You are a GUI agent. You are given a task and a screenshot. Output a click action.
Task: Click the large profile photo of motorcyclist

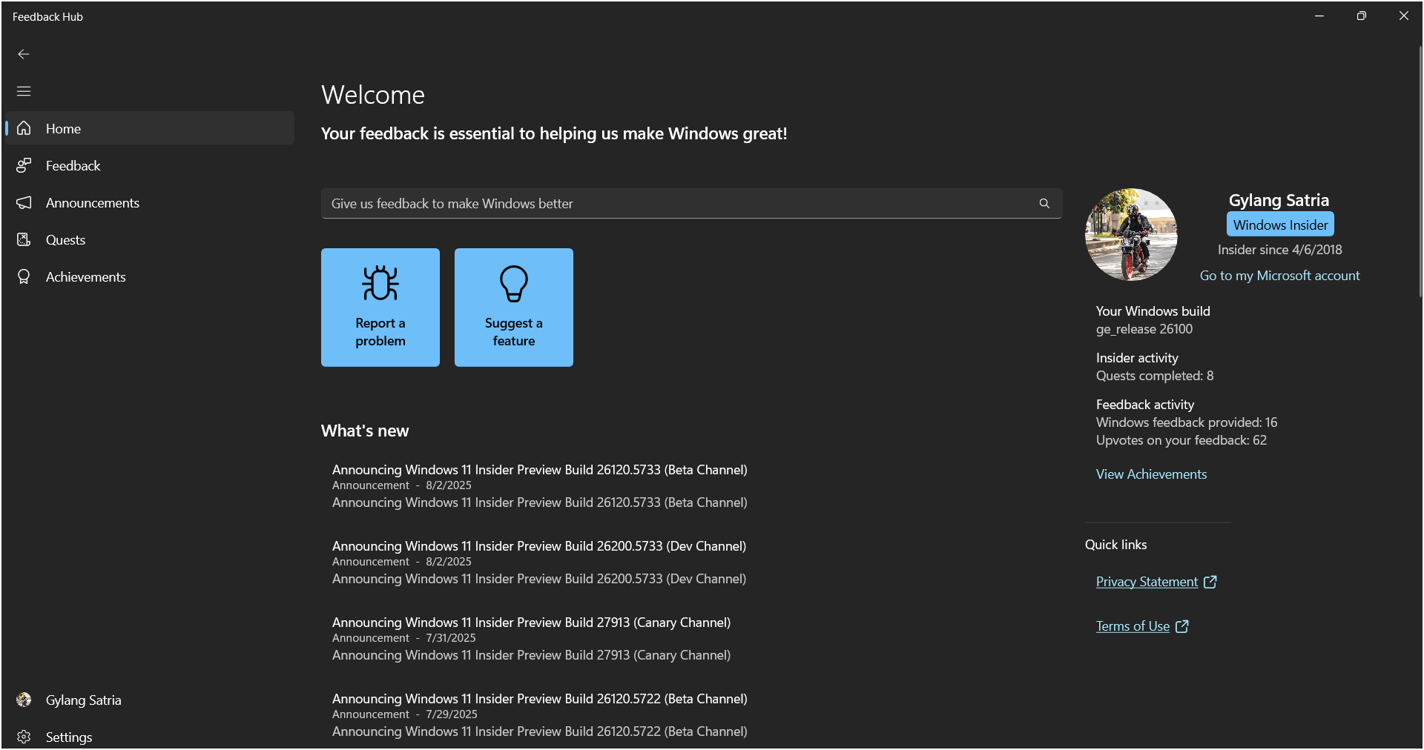tap(1131, 234)
